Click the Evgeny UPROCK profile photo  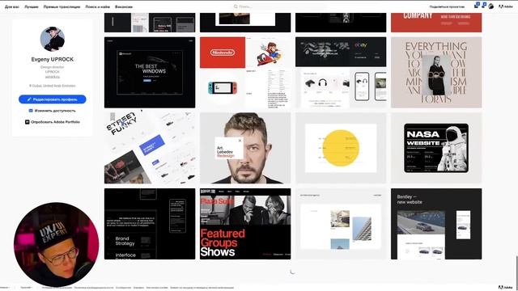[52, 40]
